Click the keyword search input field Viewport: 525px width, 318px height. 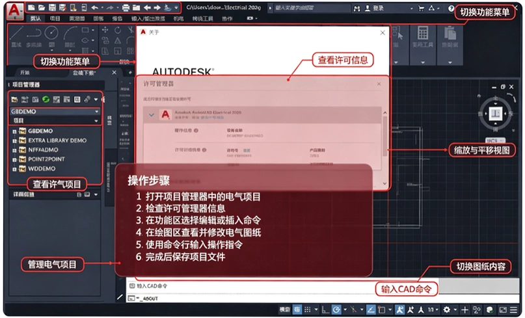point(312,8)
